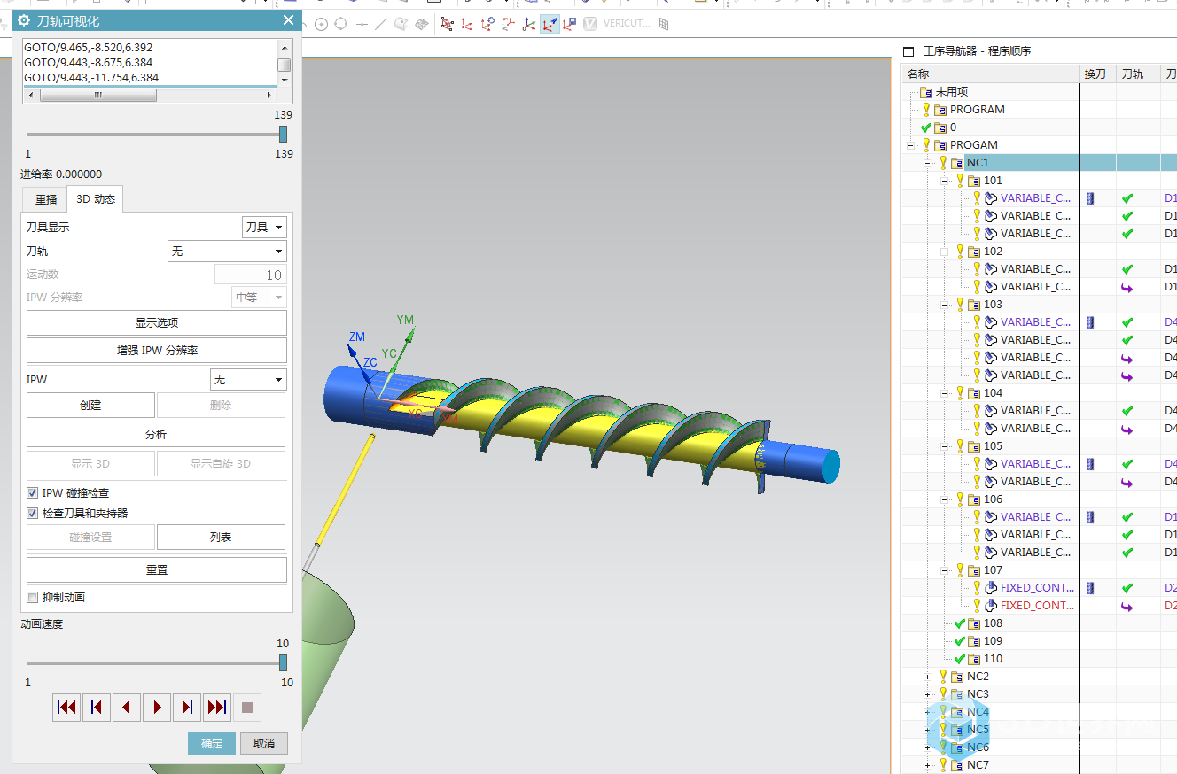The height and width of the screenshot is (774, 1177).
Task: Click the 创建 button
Action: (x=90, y=406)
